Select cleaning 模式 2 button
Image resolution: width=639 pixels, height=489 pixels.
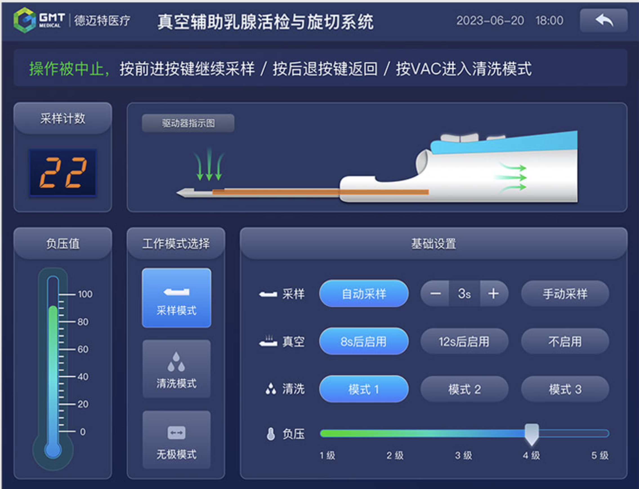pos(464,389)
